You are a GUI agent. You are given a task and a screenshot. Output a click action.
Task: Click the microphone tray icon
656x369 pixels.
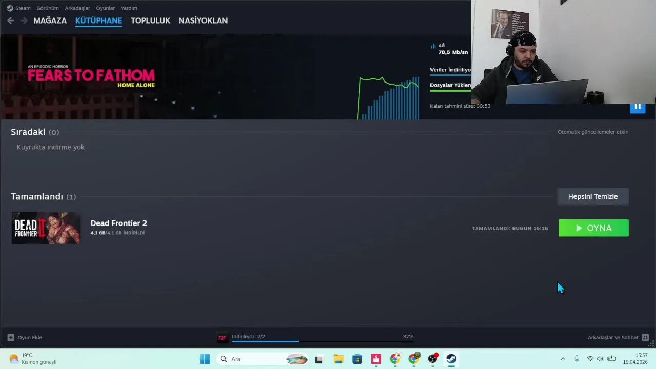pos(577,359)
